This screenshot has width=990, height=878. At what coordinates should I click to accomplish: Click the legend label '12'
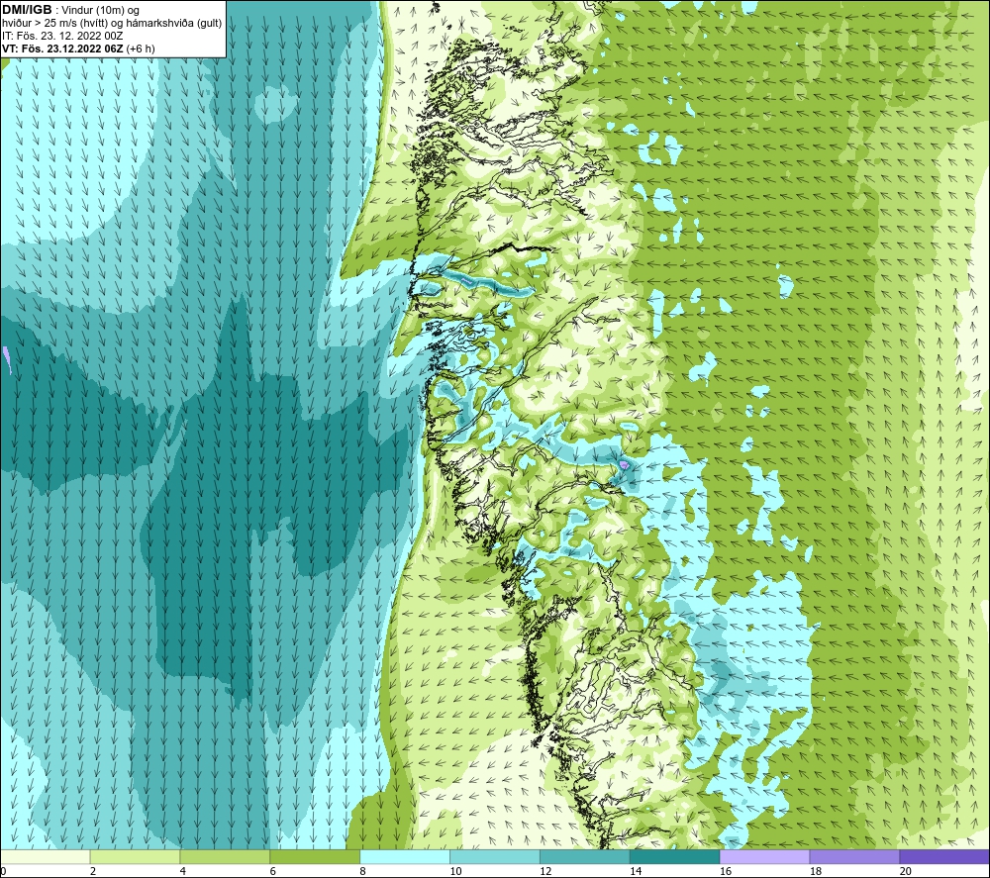[x=545, y=872]
